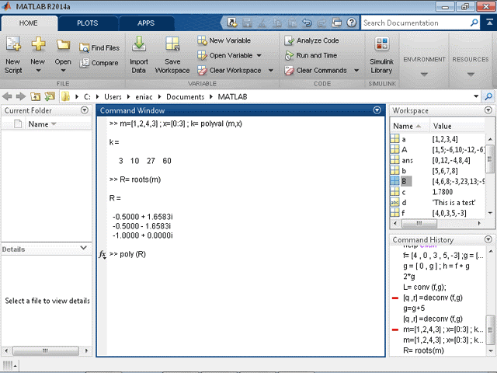Create a New Script
The width and height of the screenshot is (497, 373).
[x=13, y=54]
